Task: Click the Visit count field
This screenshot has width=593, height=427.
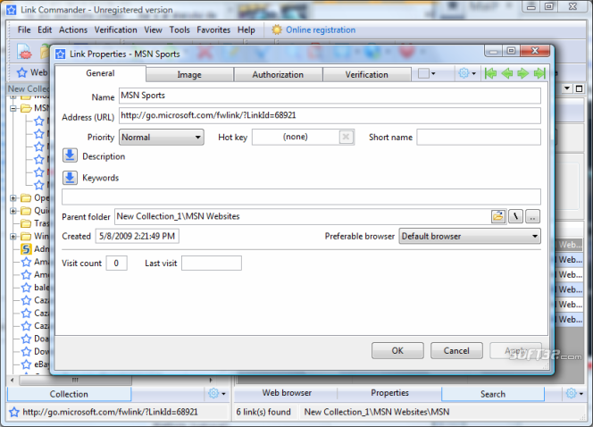Action: coord(116,264)
